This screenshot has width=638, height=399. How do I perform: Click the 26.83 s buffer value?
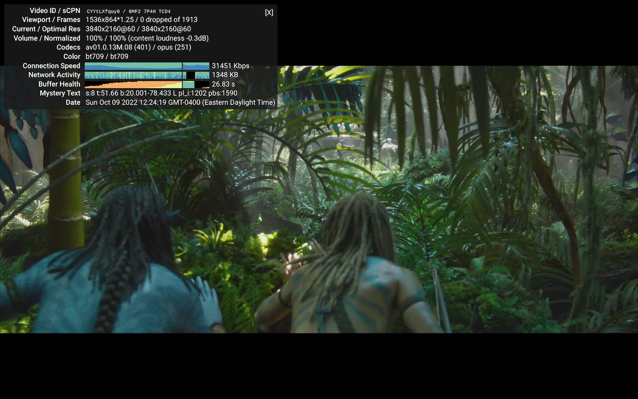(x=223, y=84)
